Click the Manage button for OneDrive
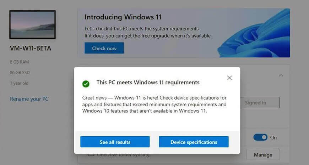309x165 pixels. (263, 155)
